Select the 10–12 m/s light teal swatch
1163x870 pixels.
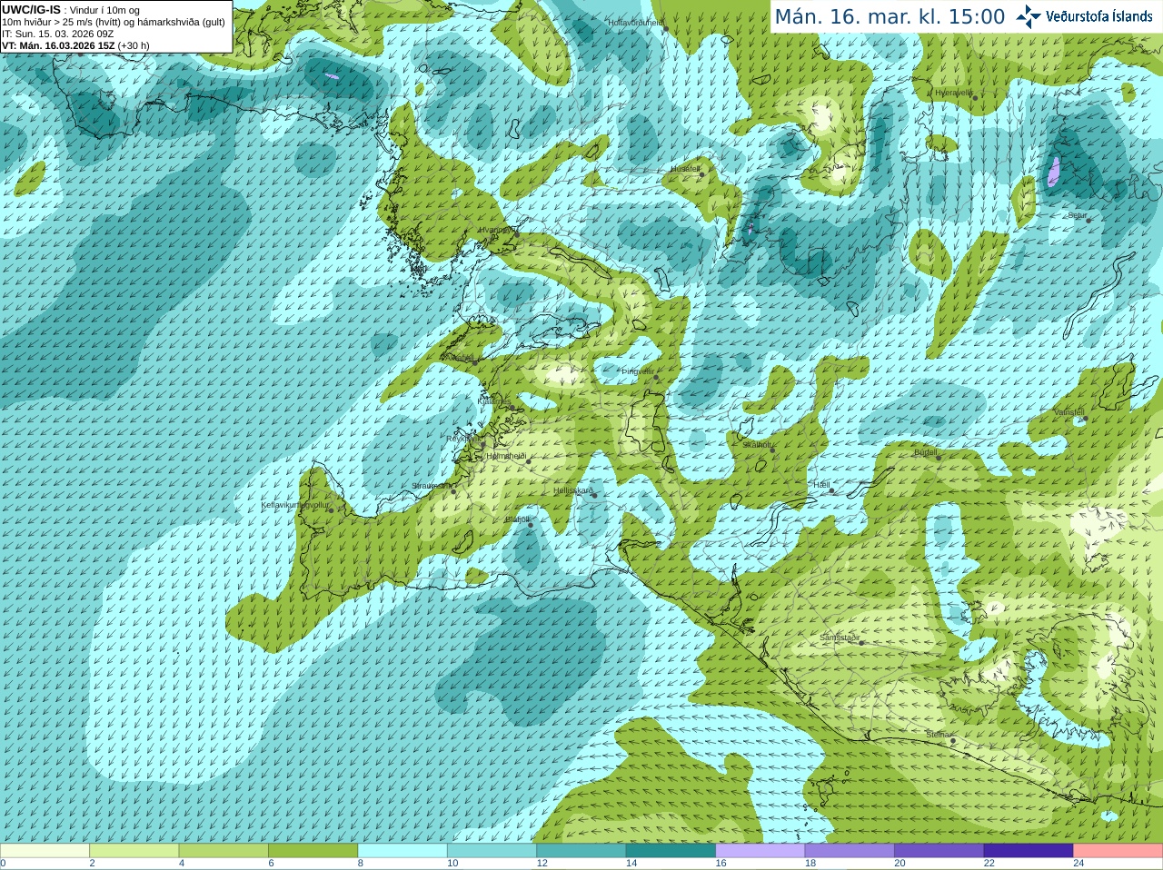(x=492, y=851)
